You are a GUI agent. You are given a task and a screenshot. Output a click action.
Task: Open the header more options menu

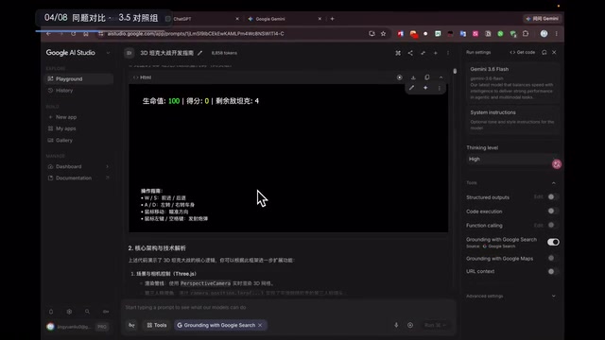[447, 53]
